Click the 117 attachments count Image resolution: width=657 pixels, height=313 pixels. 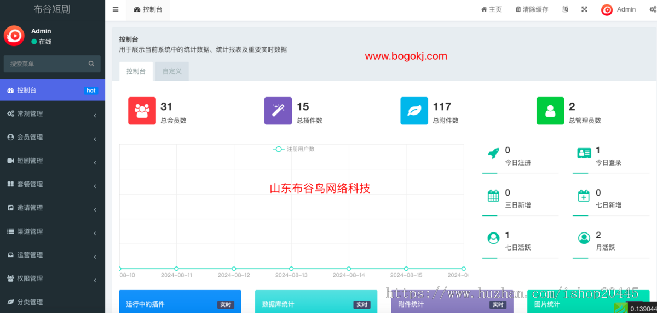442,106
